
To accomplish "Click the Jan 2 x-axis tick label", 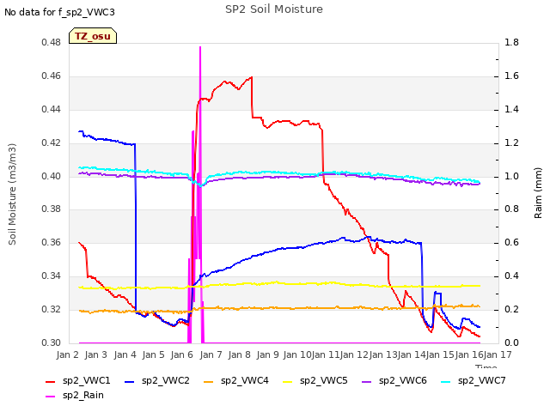I will 67,354.
